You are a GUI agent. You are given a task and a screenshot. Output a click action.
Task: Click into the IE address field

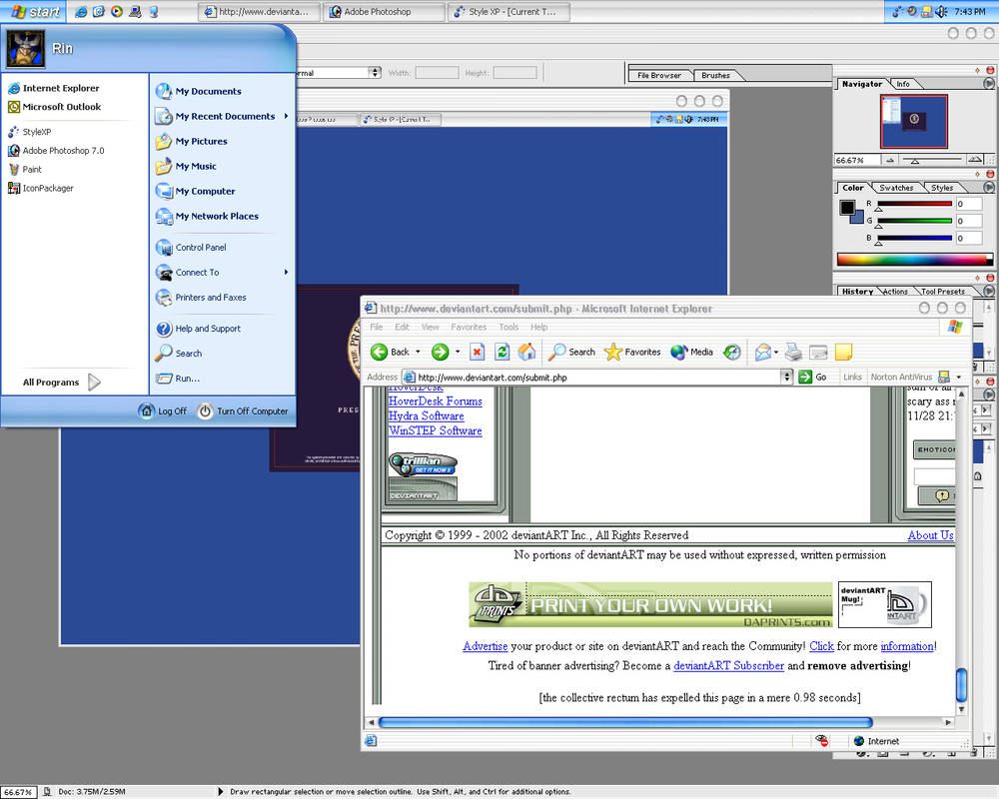[592, 378]
